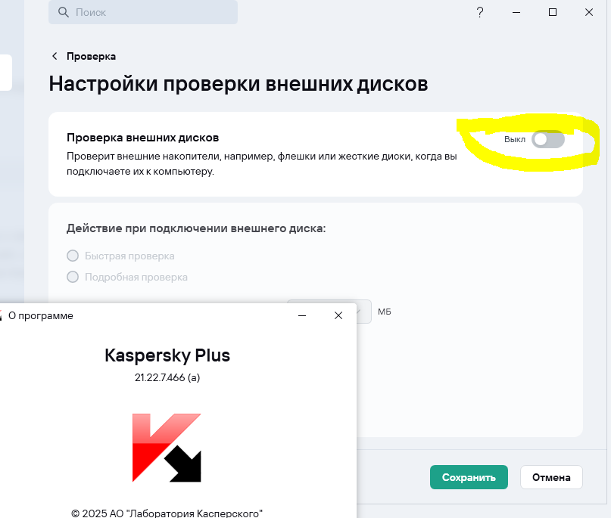Click the Лаборатория Касперского copyright text
The image size is (611, 518).
167,512
